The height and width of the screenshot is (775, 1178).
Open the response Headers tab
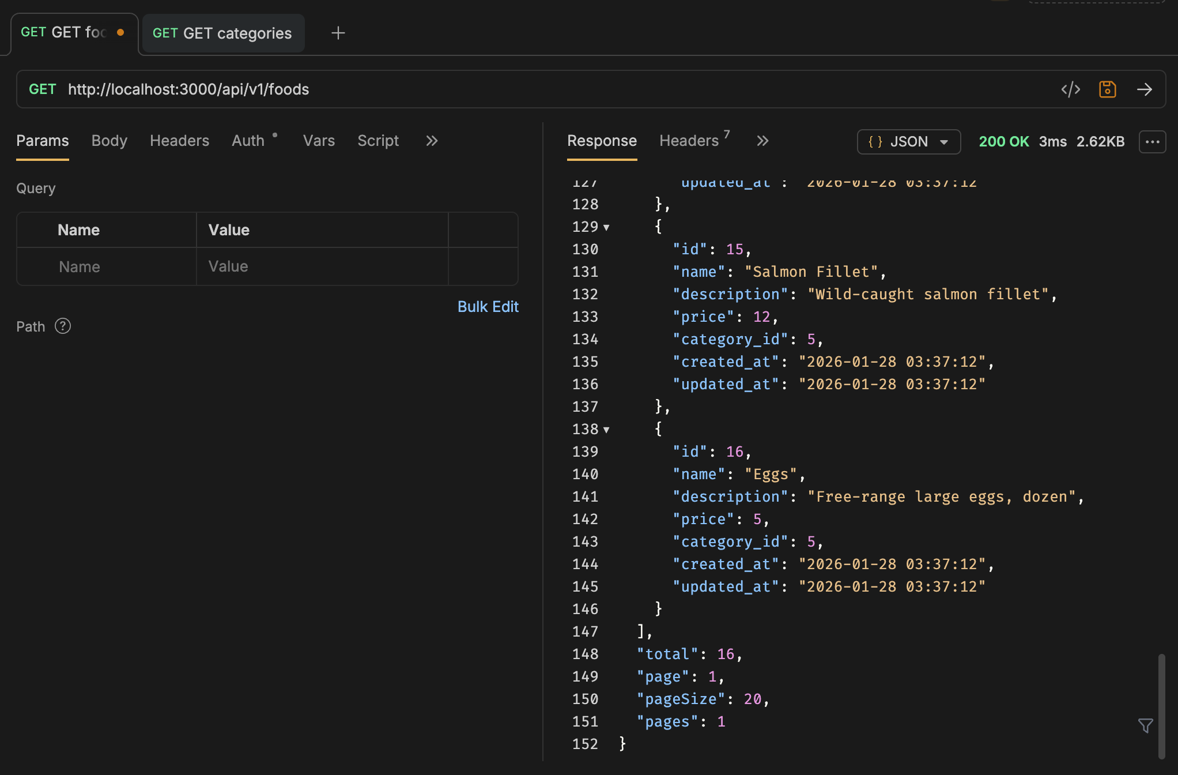pyautogui.click(x=689, y=141)
